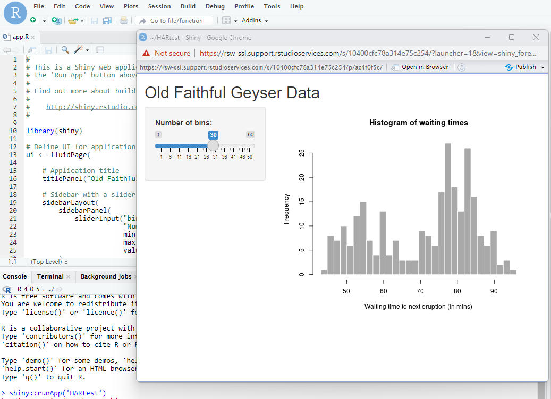Click the slider maximum label 50
Screen dimensions: 551x399
[251, 134]
